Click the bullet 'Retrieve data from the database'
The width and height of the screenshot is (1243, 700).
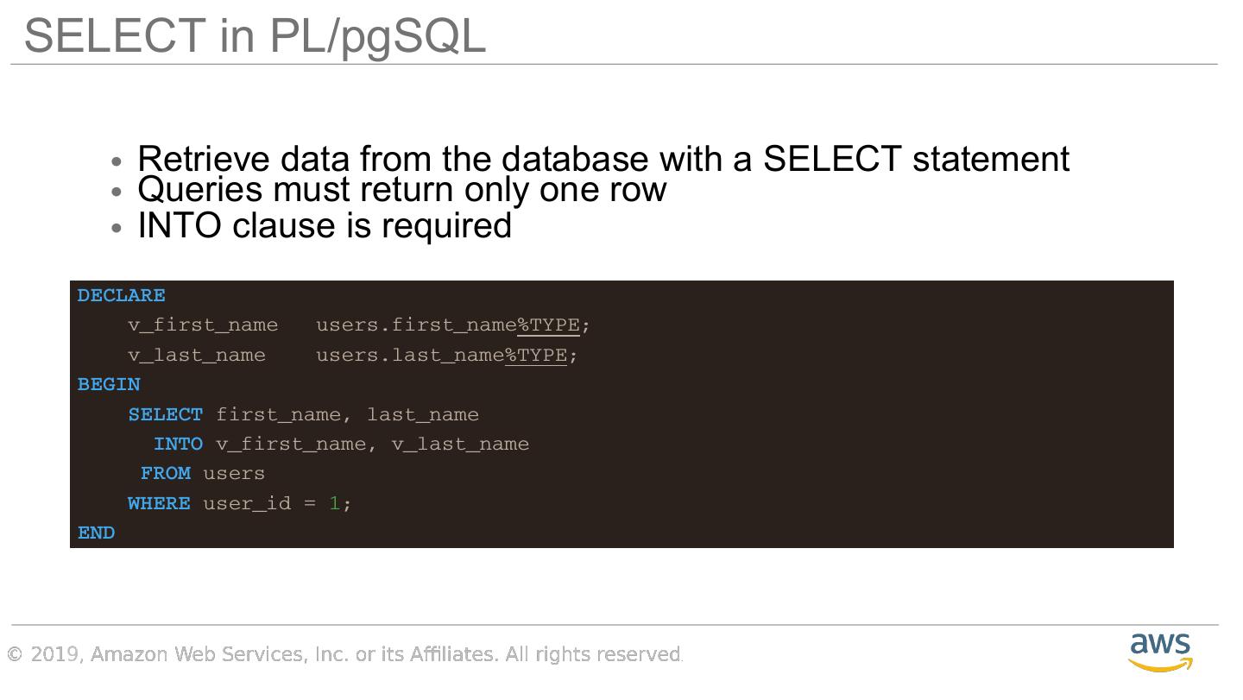point(603,160)
